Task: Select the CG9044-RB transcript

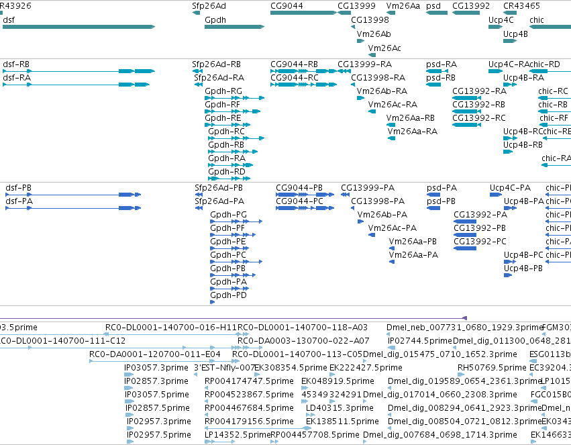Action: [x=304, y=71]
